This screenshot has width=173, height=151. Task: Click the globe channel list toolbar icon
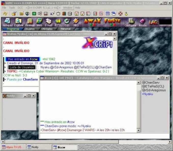[x=27, y=14]
